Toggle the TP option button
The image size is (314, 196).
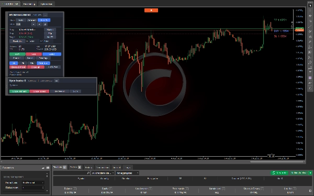(x=23, y=63)
